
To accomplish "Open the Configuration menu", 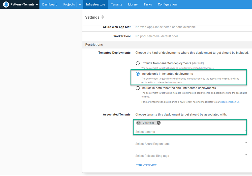I will coord(167,5).
